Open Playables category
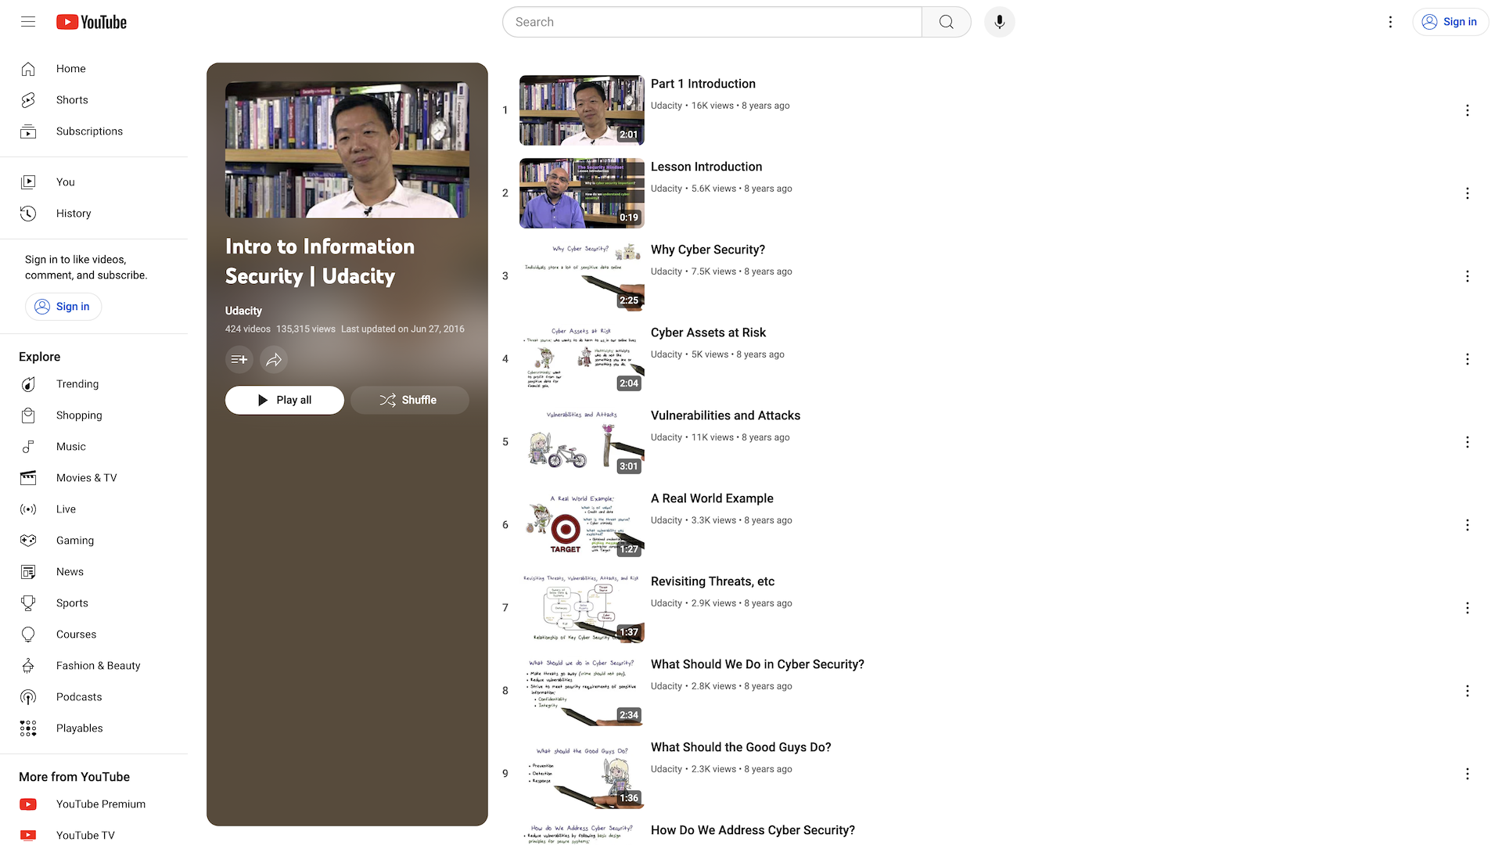1502x845 pixels. [x=94, y=728]
